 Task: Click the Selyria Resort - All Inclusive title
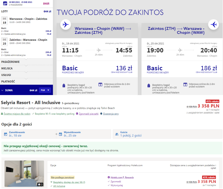(x=30, y=103)
